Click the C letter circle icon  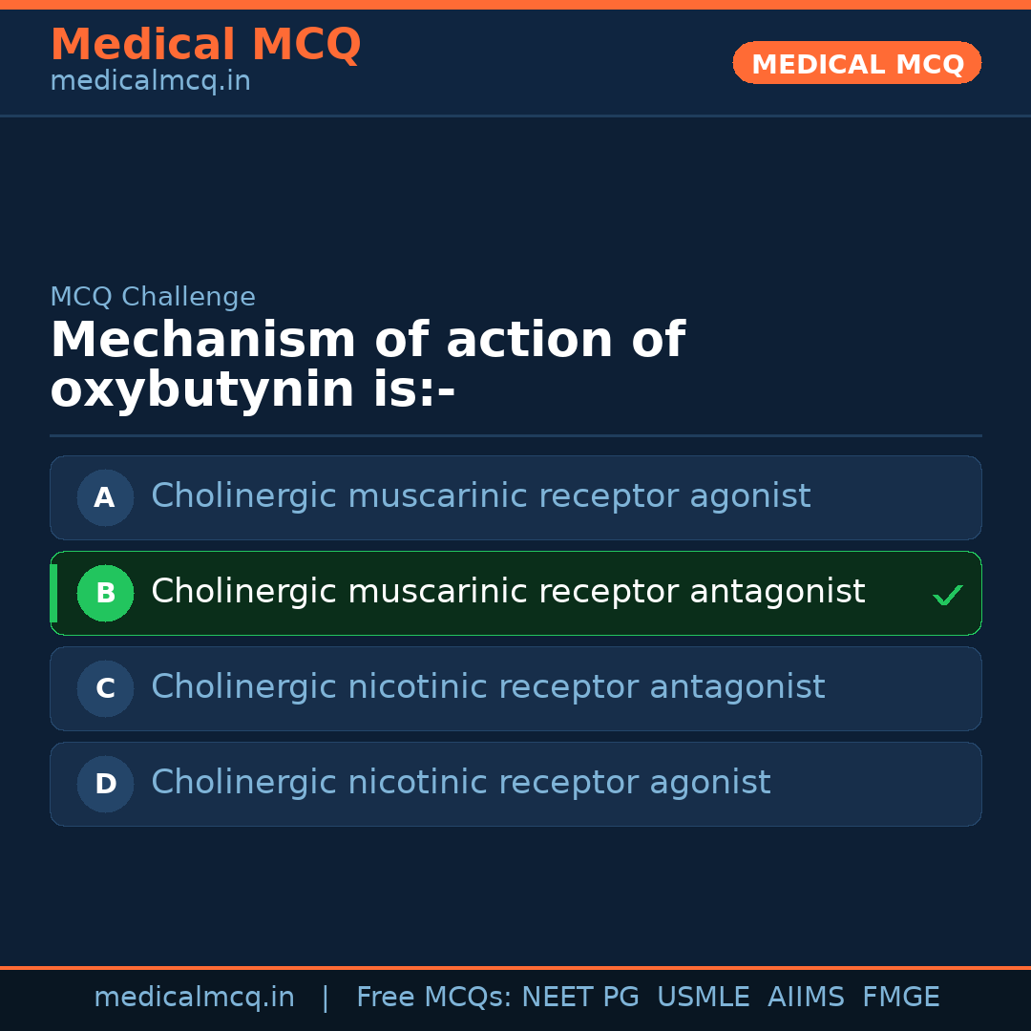tap(105, 688)
